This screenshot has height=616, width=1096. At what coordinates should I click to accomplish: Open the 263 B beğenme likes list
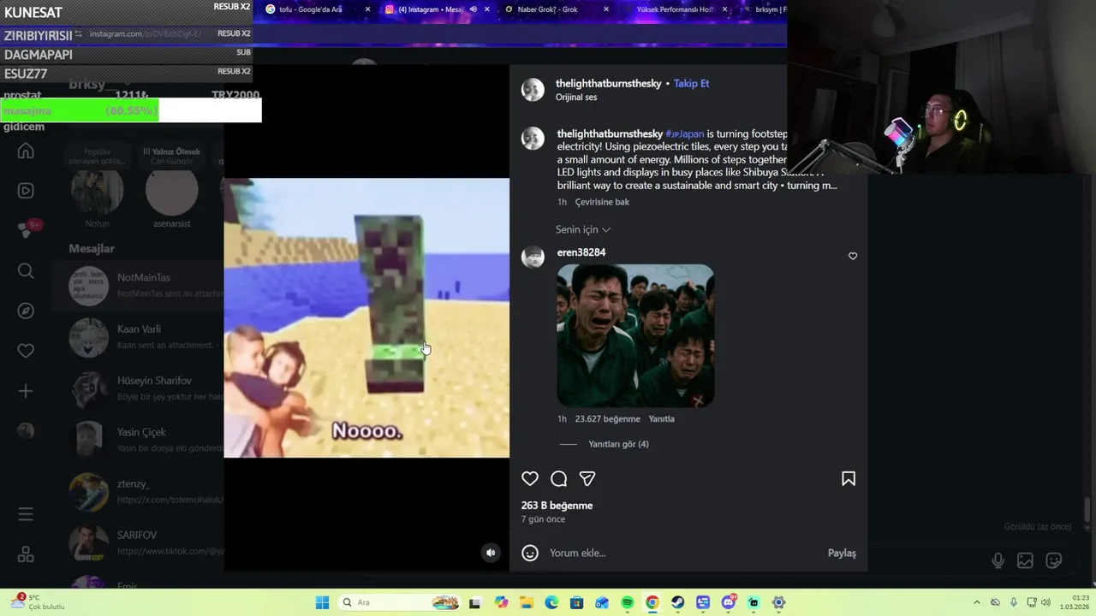point(557,506)
